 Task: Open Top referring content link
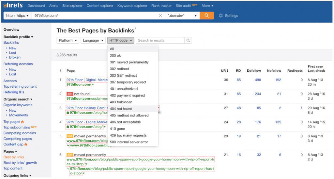tap(20, 87)
